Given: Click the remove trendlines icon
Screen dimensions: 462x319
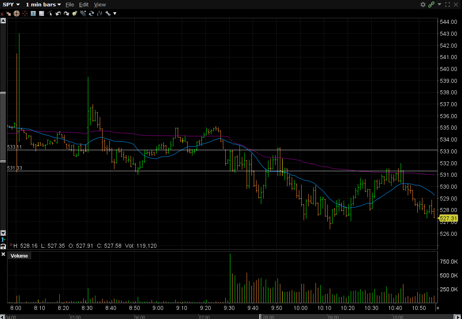Looking at the screenshot, I should click(x=83, y=13).
